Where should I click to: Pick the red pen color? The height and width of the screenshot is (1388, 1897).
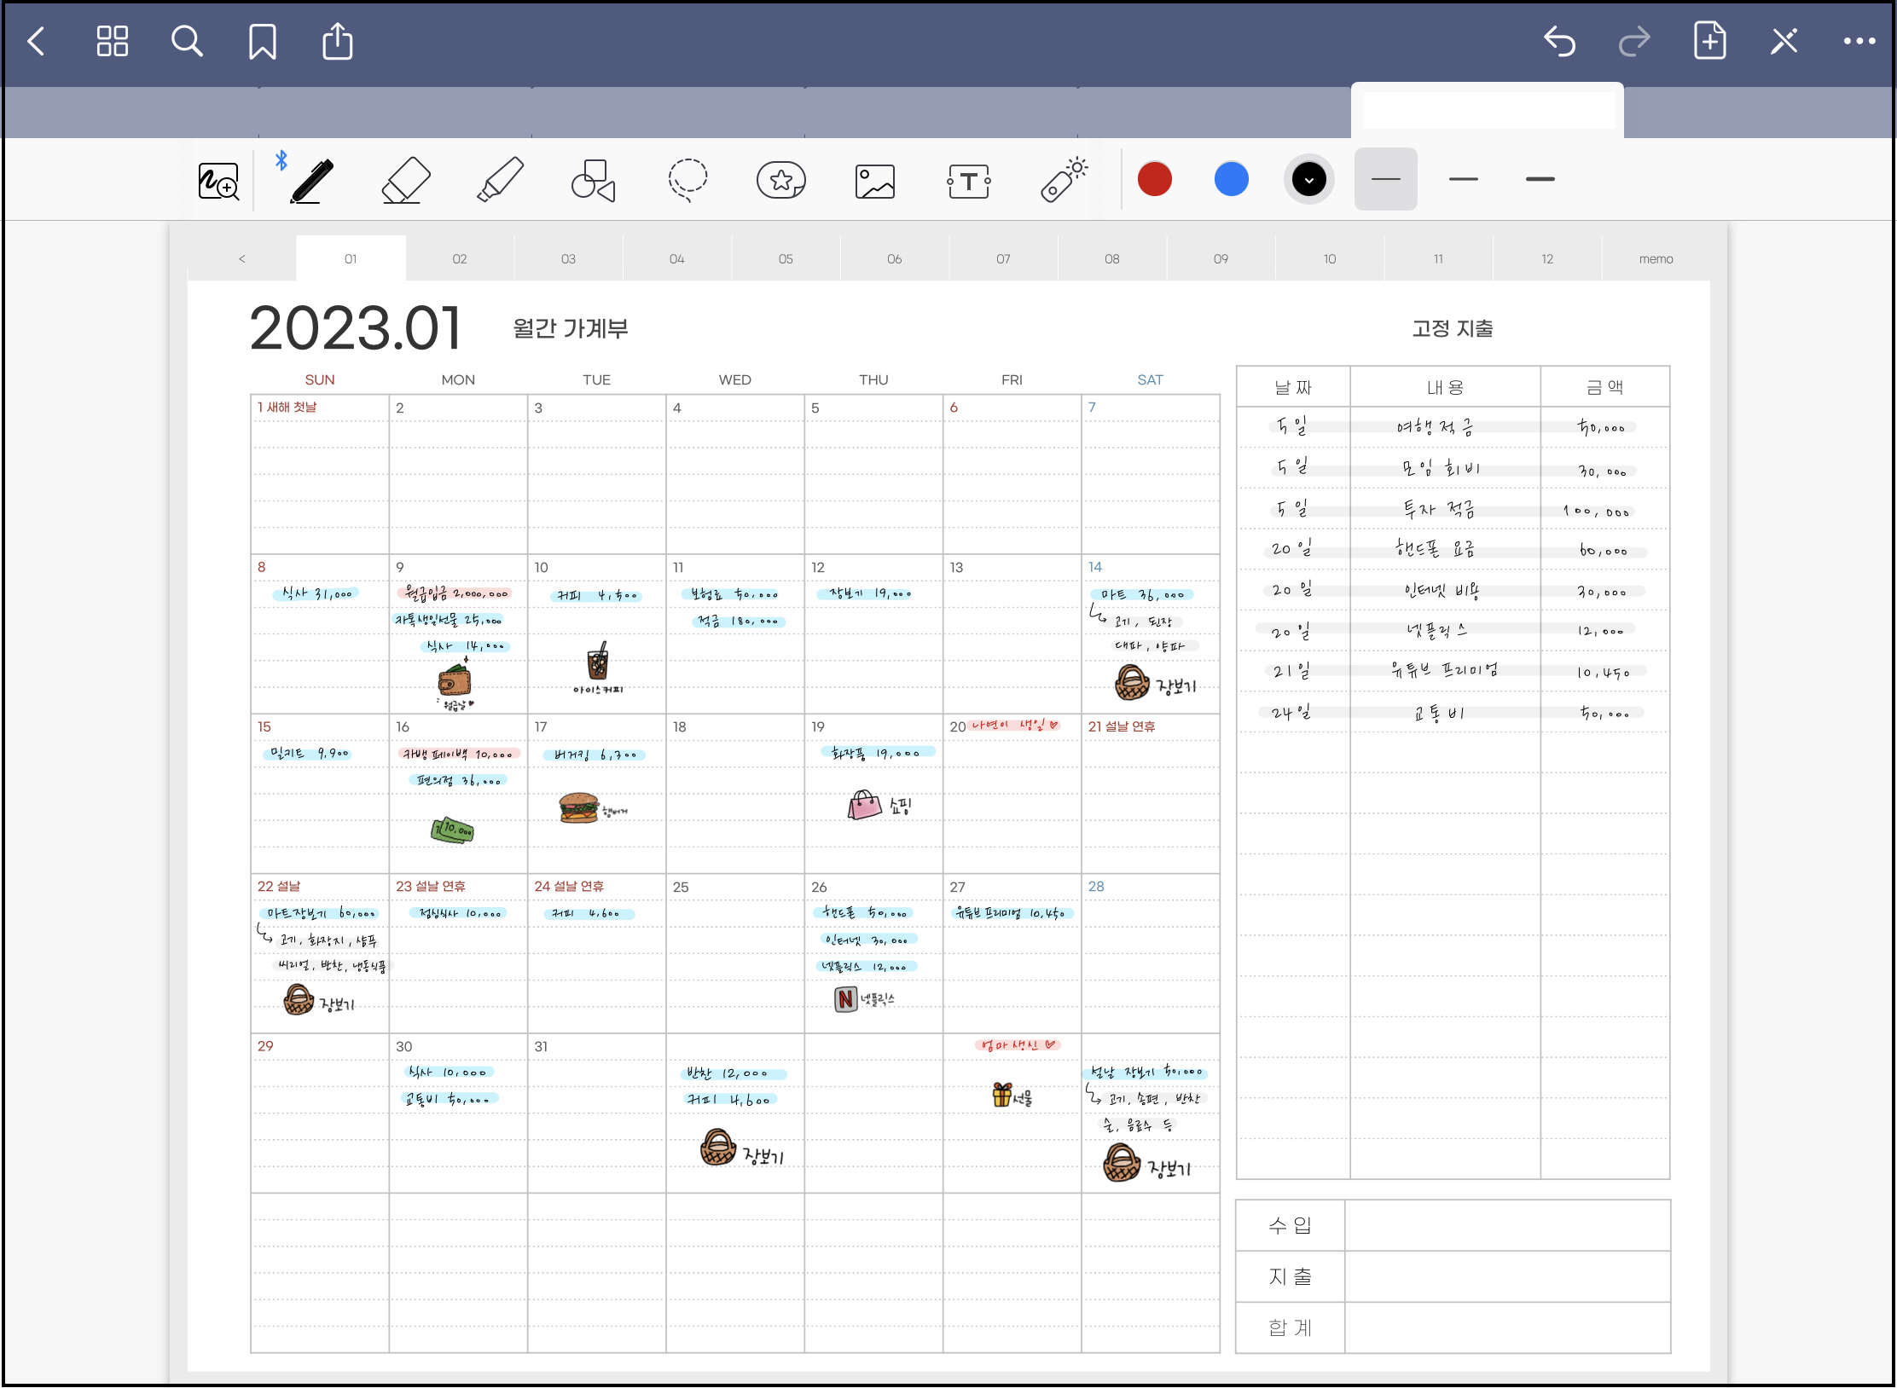[x=1155, y=179]
